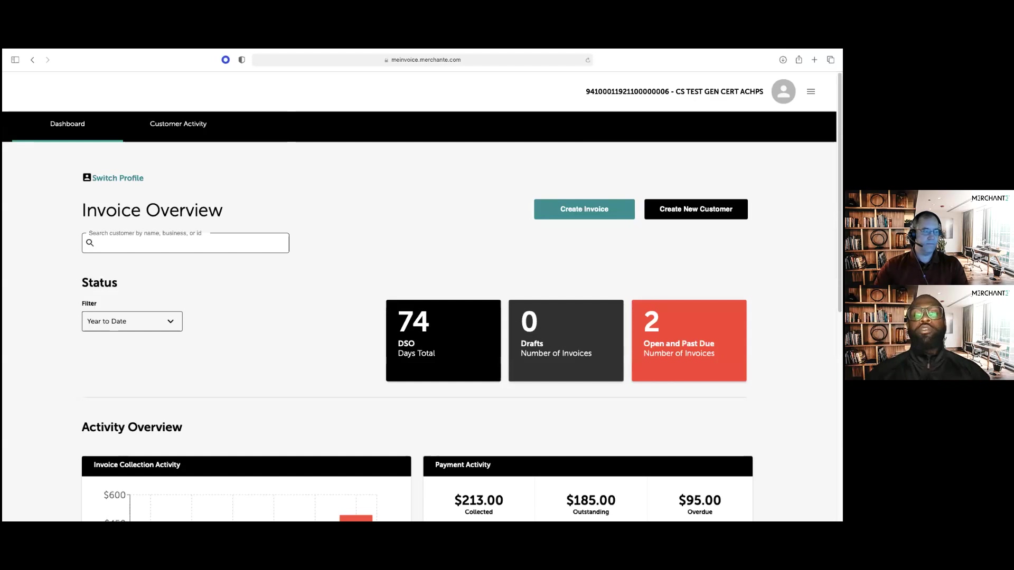Click the Create New Customer button
This screenshot has width=1014, height=570.
tap(696, 209)
